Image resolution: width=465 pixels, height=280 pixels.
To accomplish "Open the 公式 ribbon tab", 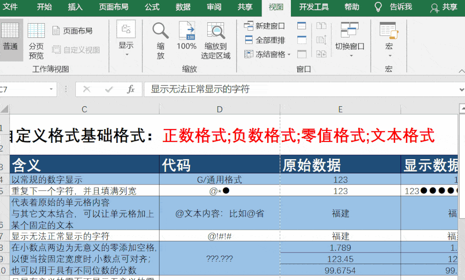I will 152,7.
